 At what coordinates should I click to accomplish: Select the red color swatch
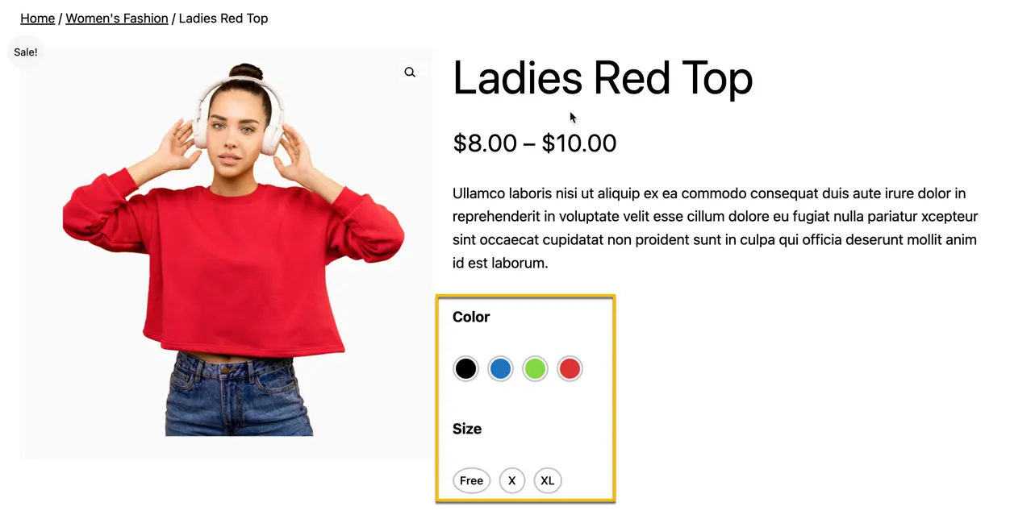pos(570,369)
